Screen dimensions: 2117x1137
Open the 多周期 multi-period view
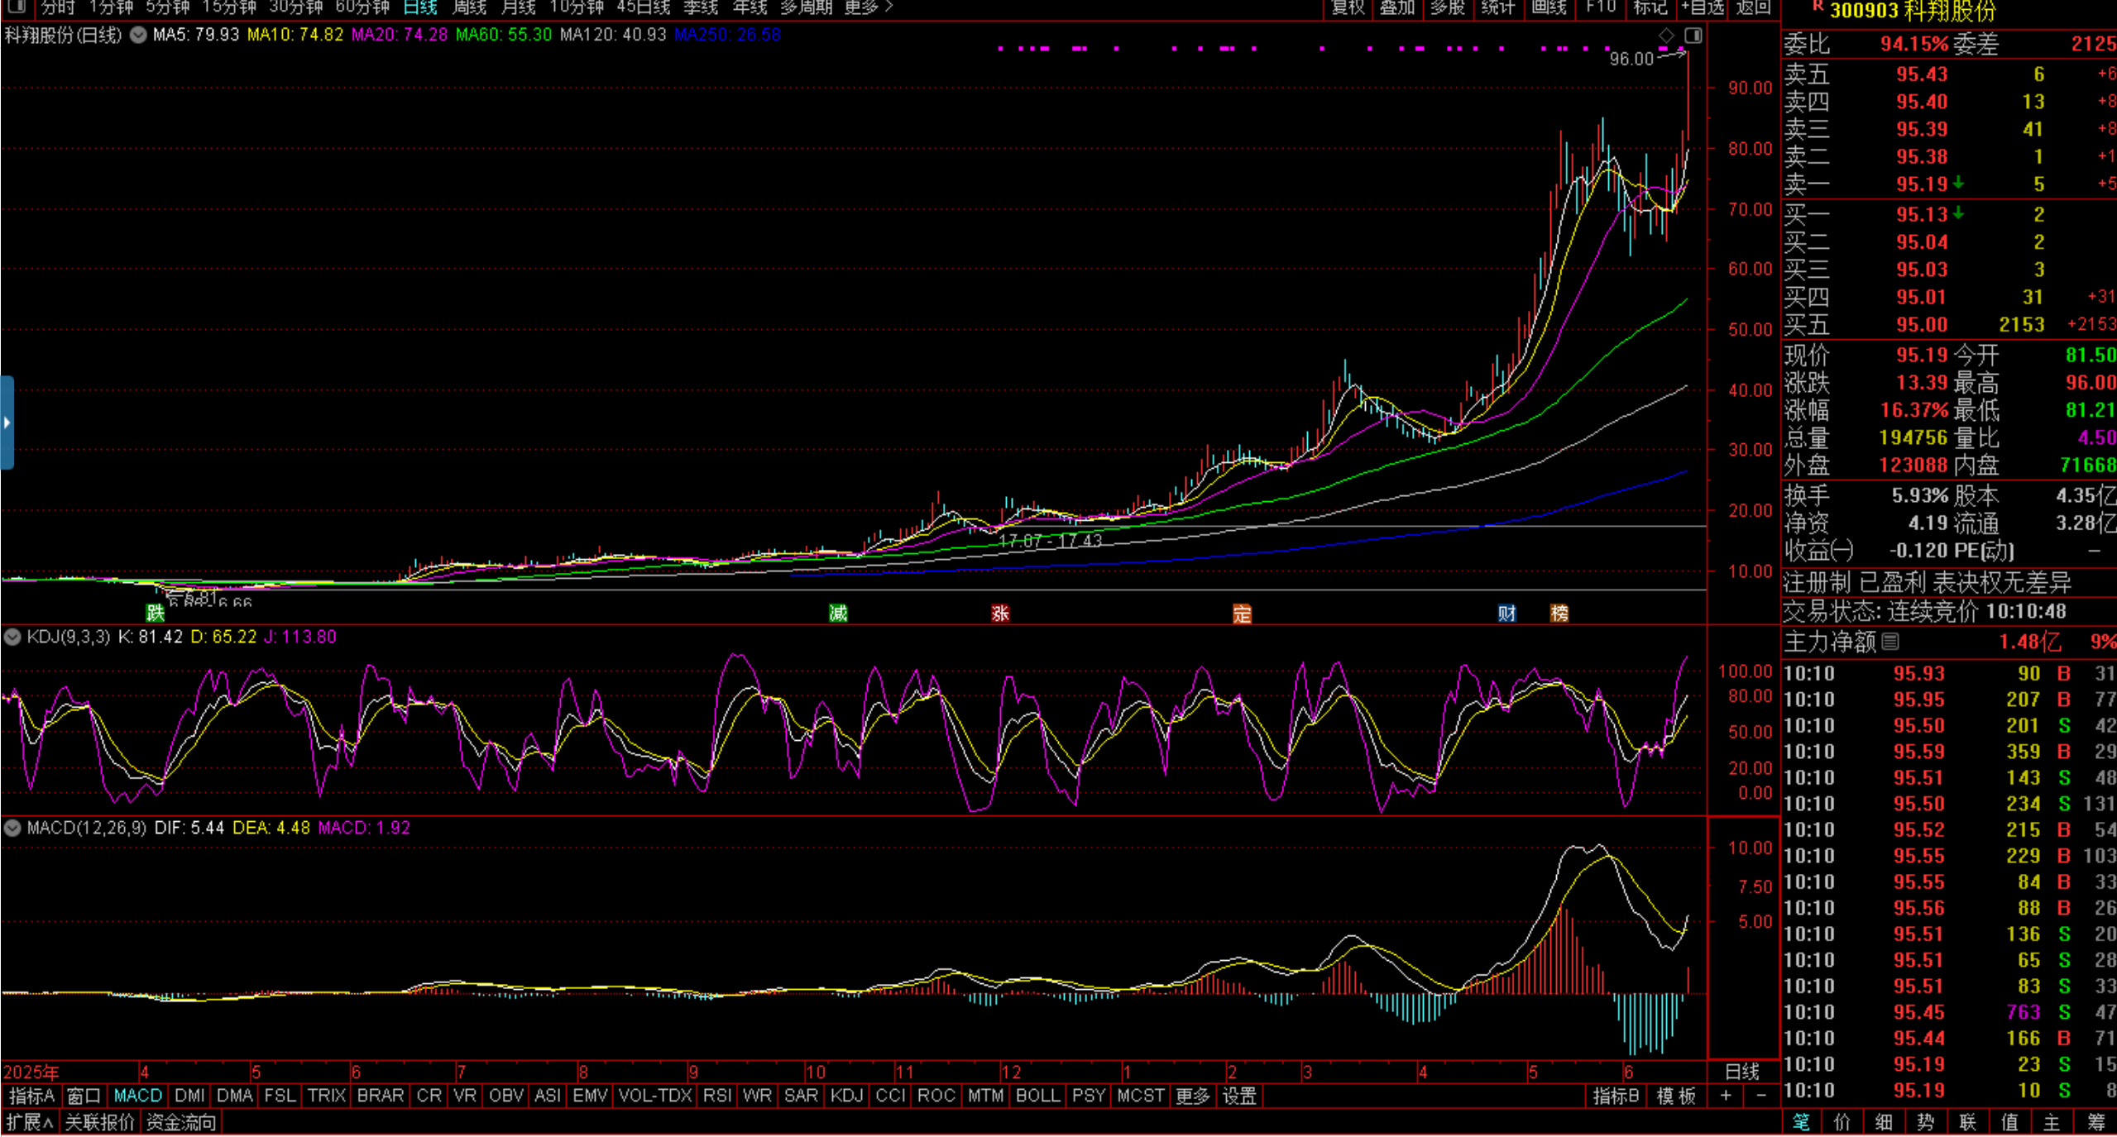[x=806, y=7]
